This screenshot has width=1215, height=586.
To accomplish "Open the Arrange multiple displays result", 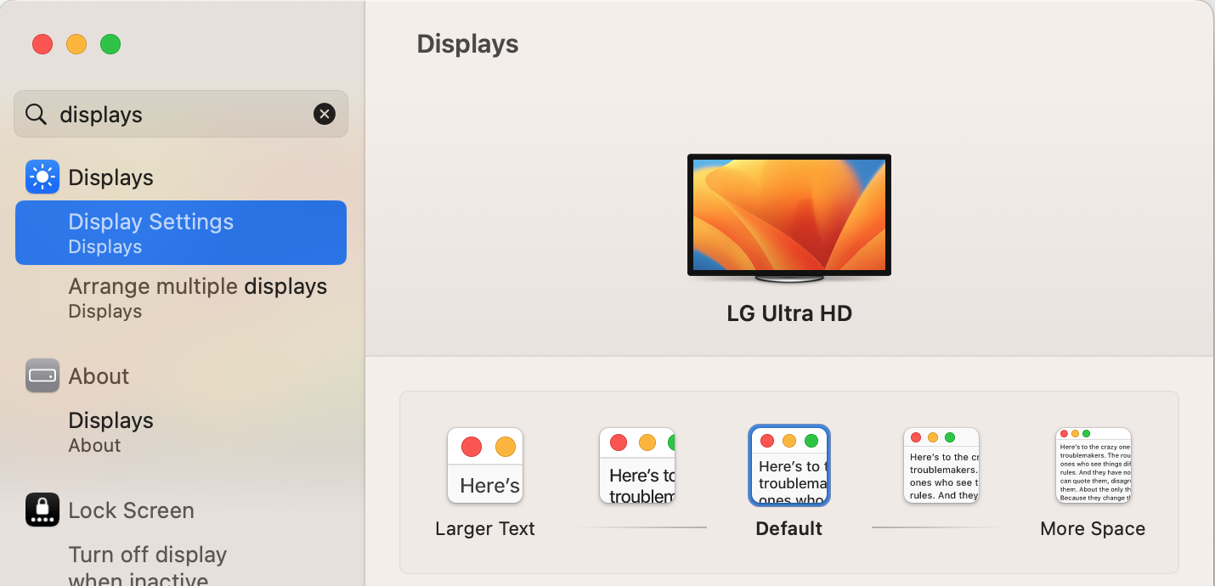I will [x=197, y=297].
